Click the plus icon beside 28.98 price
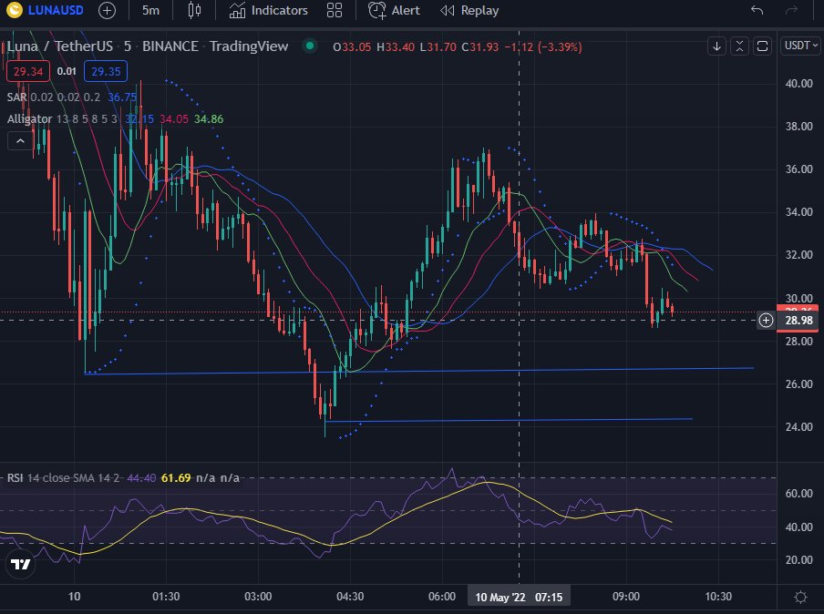Screen dimensions: 824x614 767,321
